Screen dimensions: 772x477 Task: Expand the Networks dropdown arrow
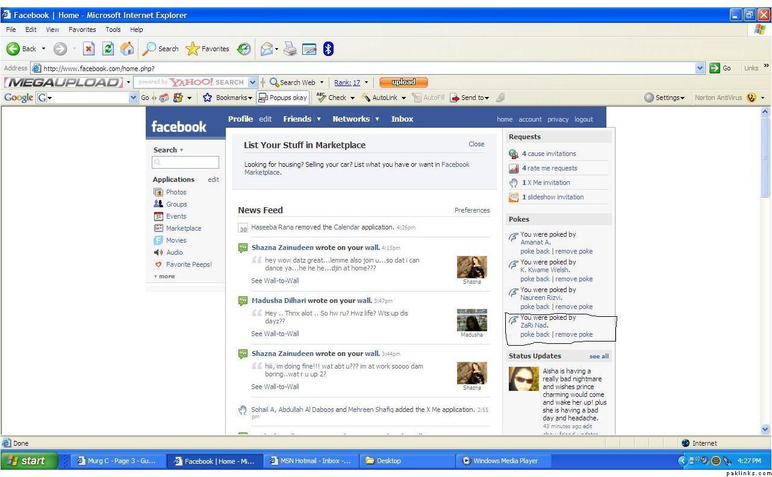coord(378,119)
